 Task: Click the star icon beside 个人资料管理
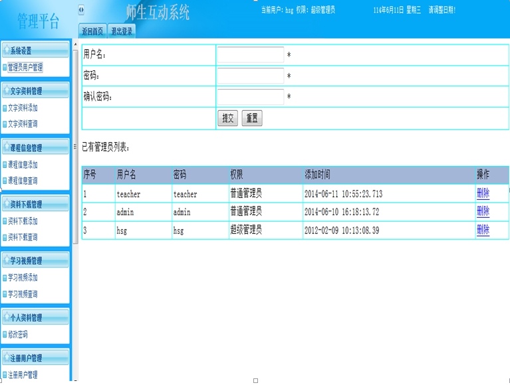pyautogui.click(x=6, y=317)
